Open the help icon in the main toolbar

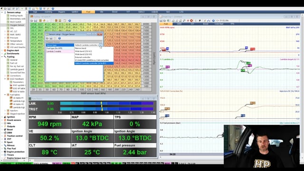click(x=53, y=9)
